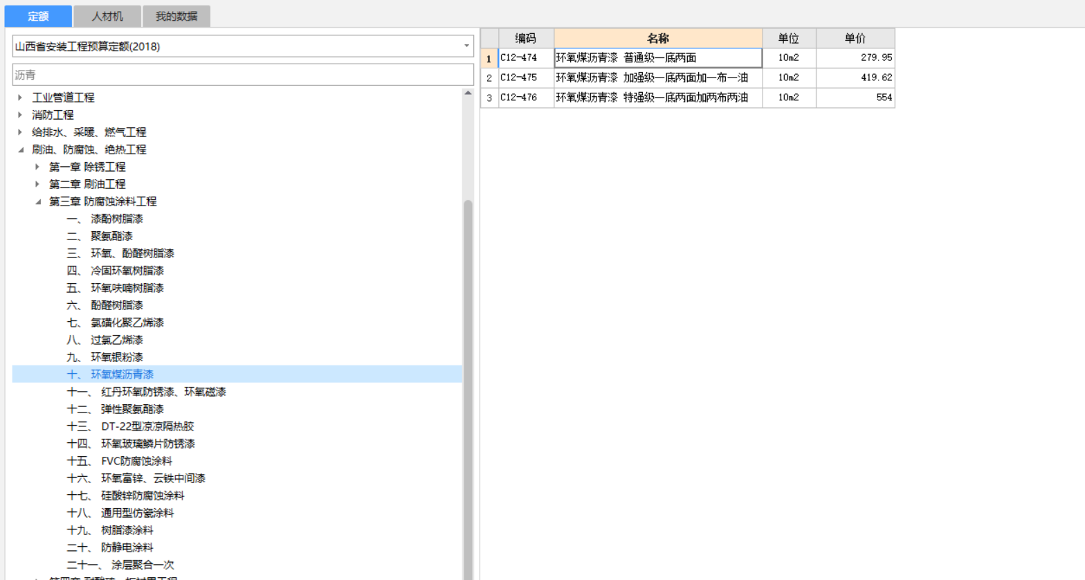This screenshot has height=580, width=1085.
Task: Click the 单价 column header
Action: point(855,38)
